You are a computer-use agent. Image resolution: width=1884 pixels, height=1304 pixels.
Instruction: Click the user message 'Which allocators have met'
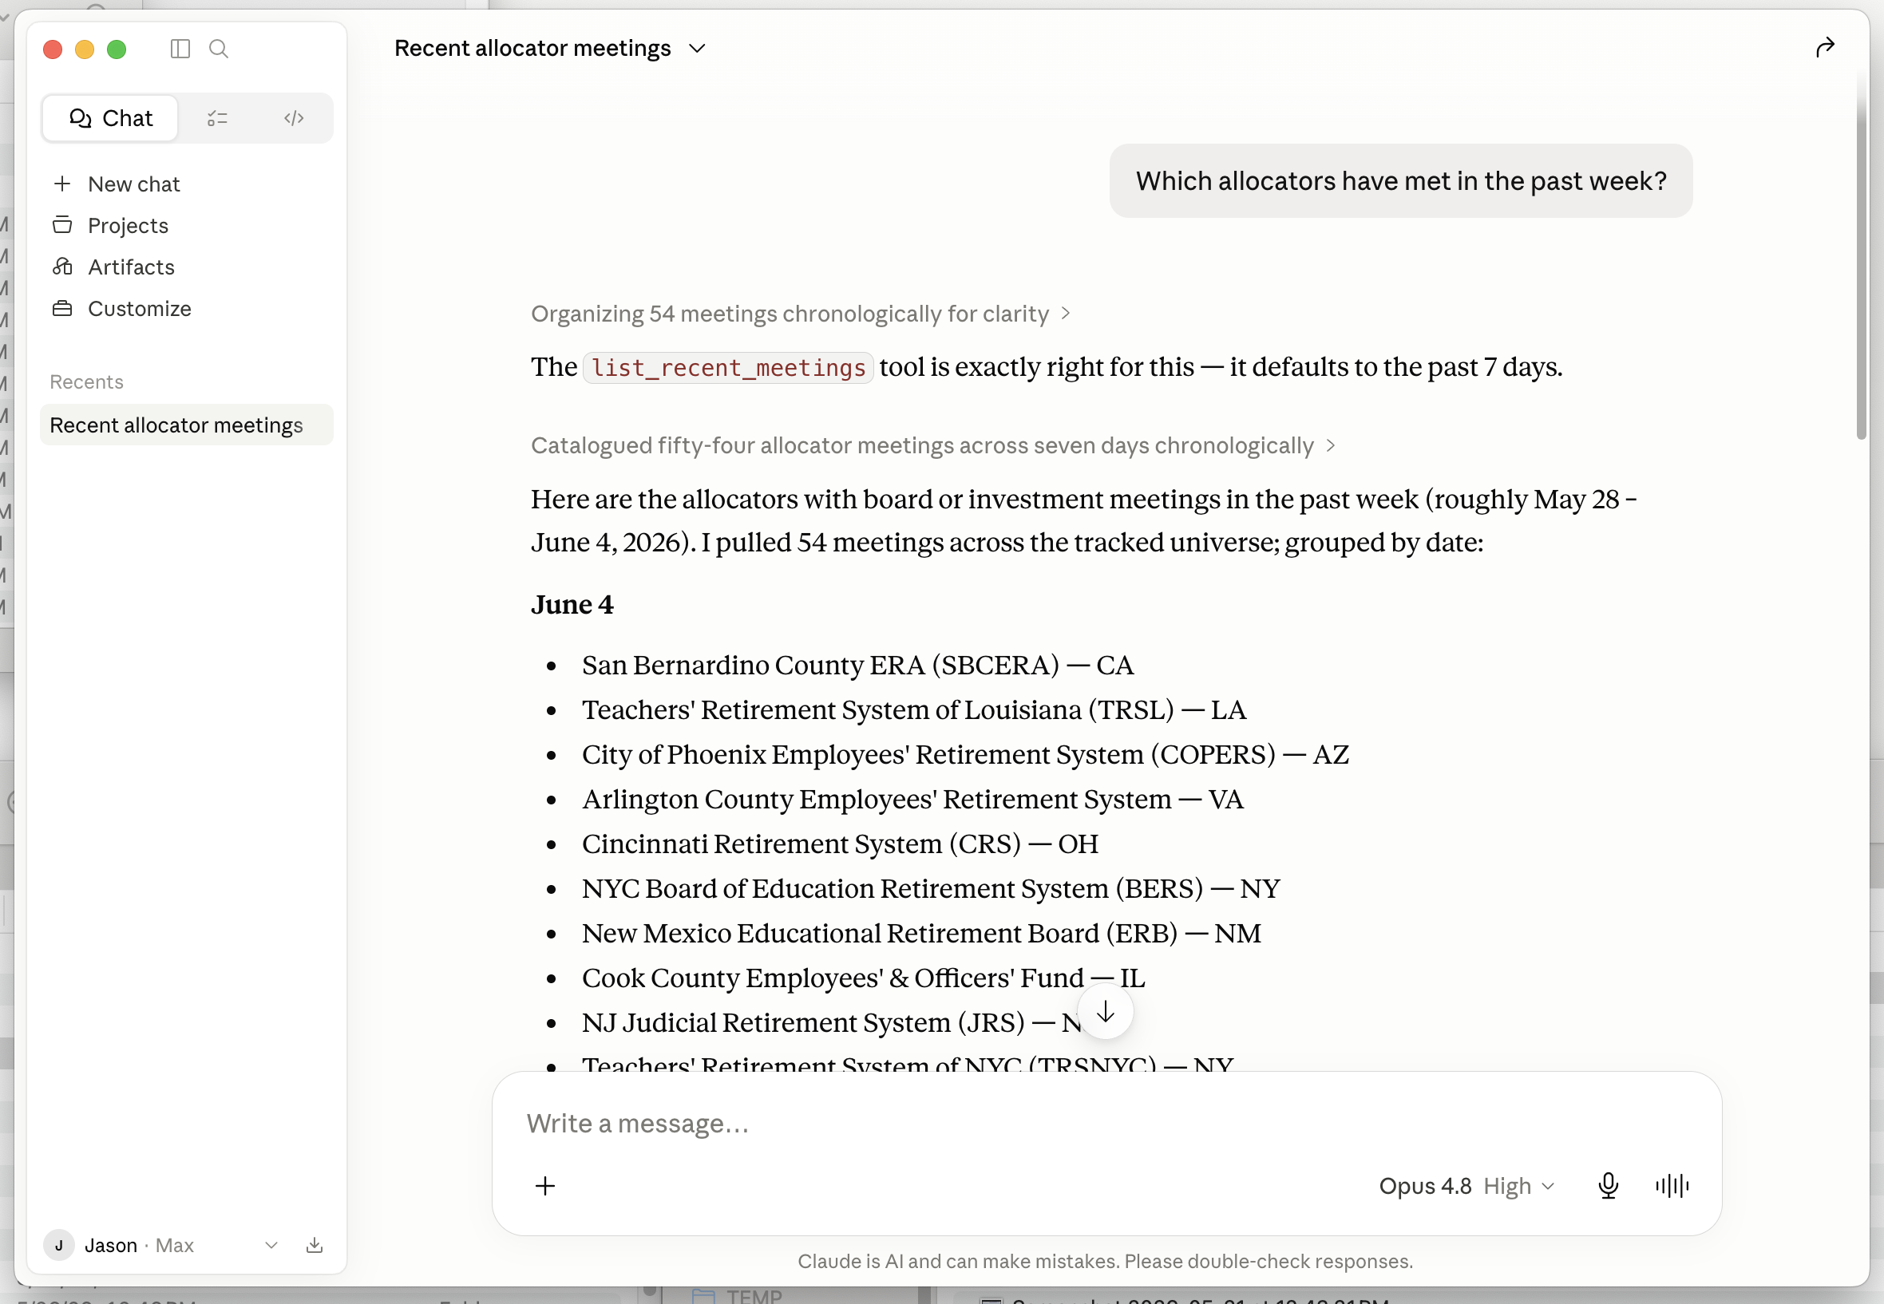[x=1401, y=180]
